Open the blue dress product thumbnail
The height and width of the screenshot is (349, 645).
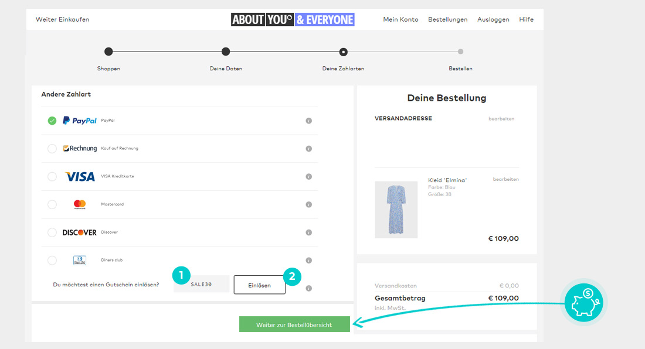(x=396, y=210)
